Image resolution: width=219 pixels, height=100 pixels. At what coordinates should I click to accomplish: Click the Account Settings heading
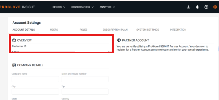tap(27, 23)
